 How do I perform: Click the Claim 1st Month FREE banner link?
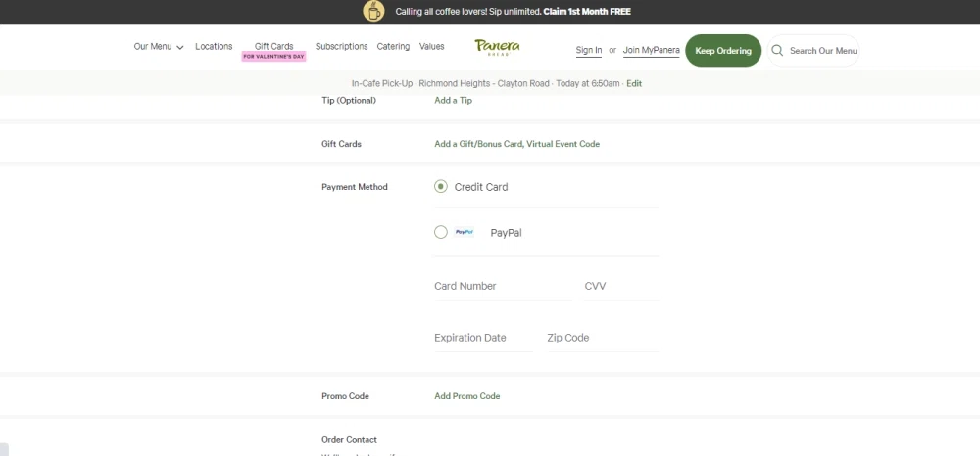click(587, 12)
